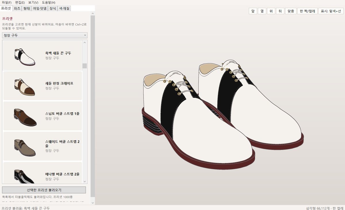Toggle display mode 표시: 밑색+선

tap(331, 11)
